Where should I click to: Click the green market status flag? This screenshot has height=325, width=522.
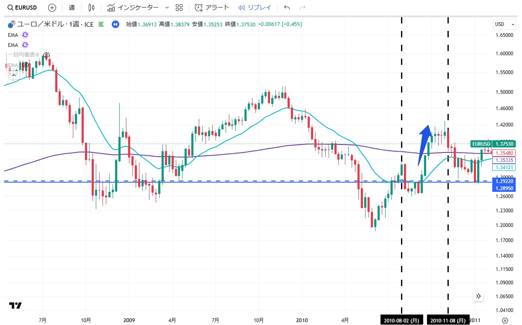point(101,24)
